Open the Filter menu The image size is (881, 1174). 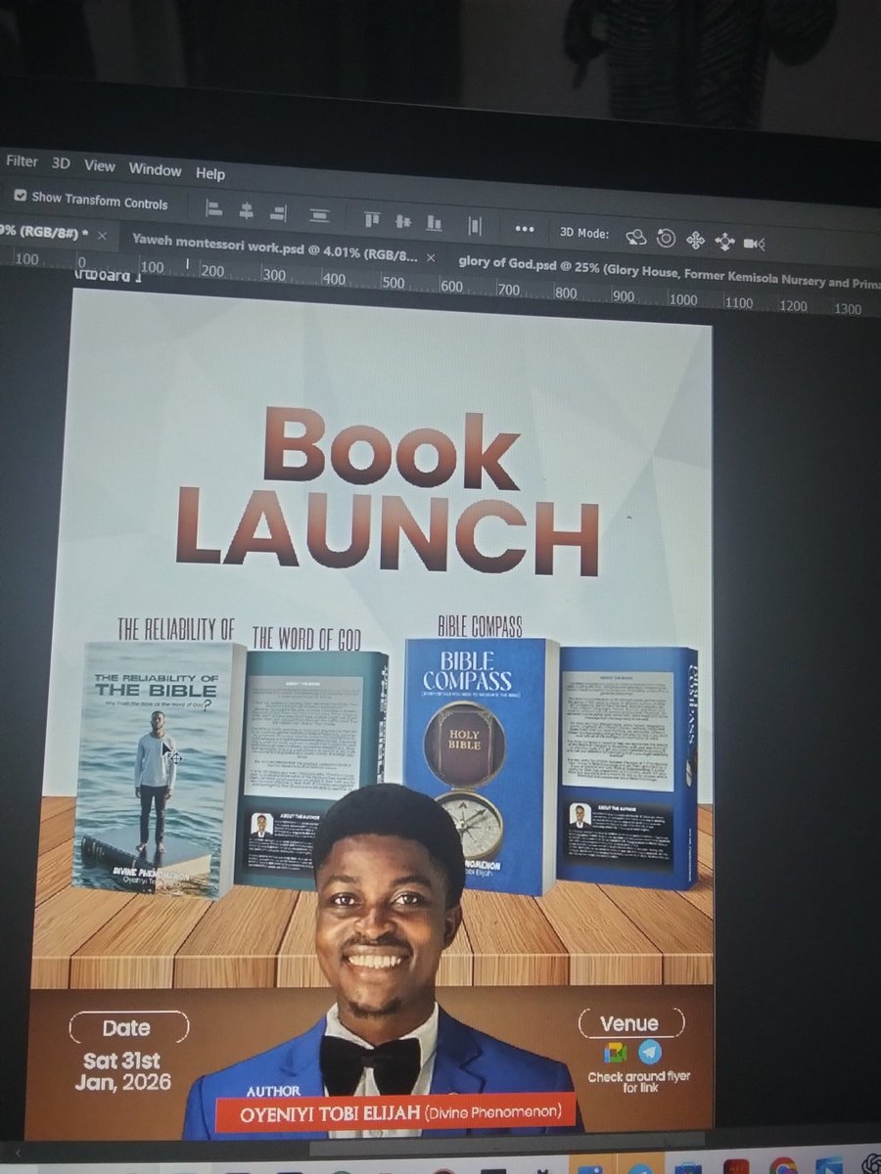[x=22, y=162]
